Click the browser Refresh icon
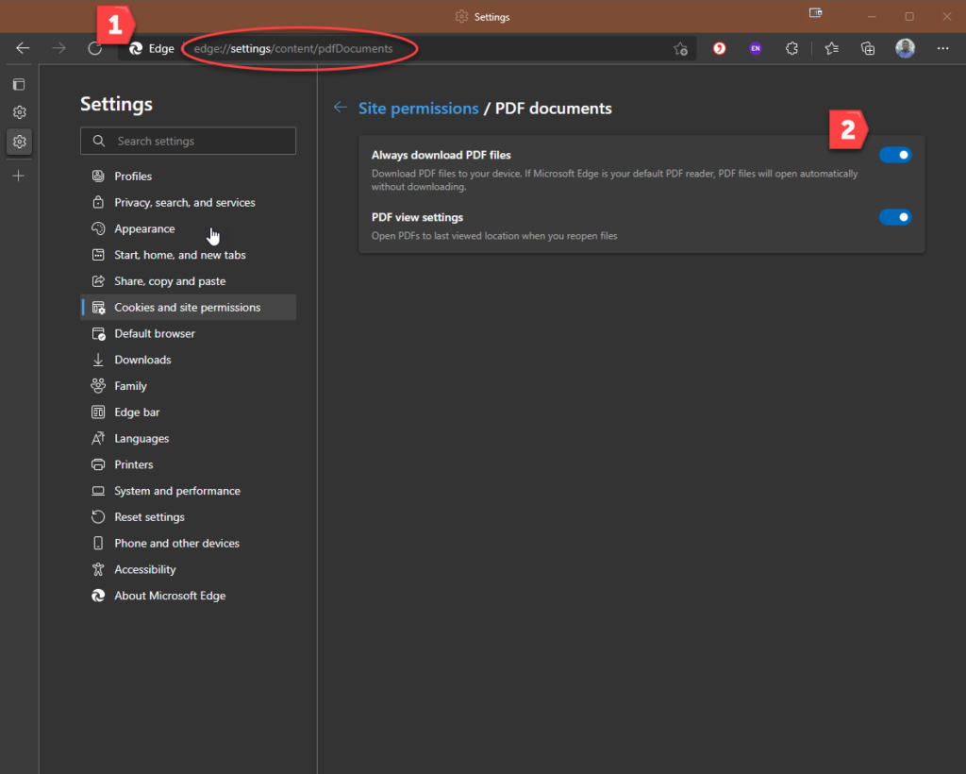 tap(94, 48)
